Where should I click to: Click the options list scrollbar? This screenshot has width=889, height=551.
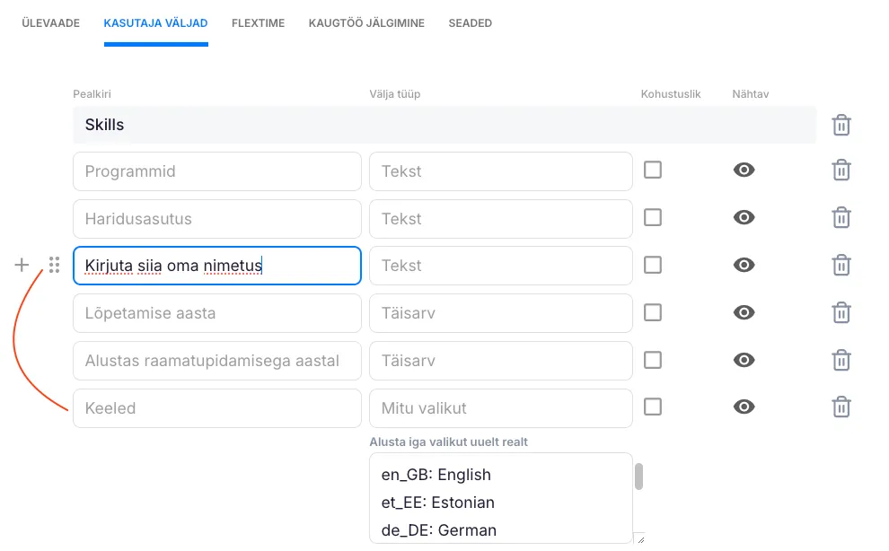coord(639,477)
